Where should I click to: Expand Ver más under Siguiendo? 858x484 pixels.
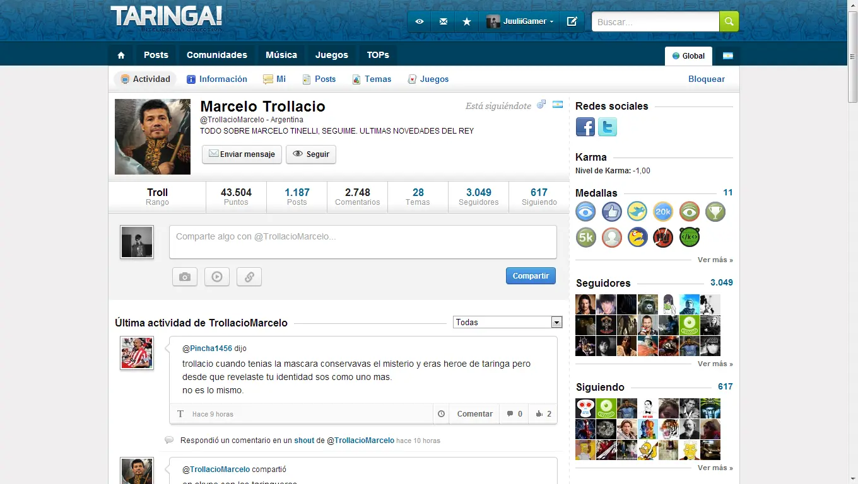[715, 468]
